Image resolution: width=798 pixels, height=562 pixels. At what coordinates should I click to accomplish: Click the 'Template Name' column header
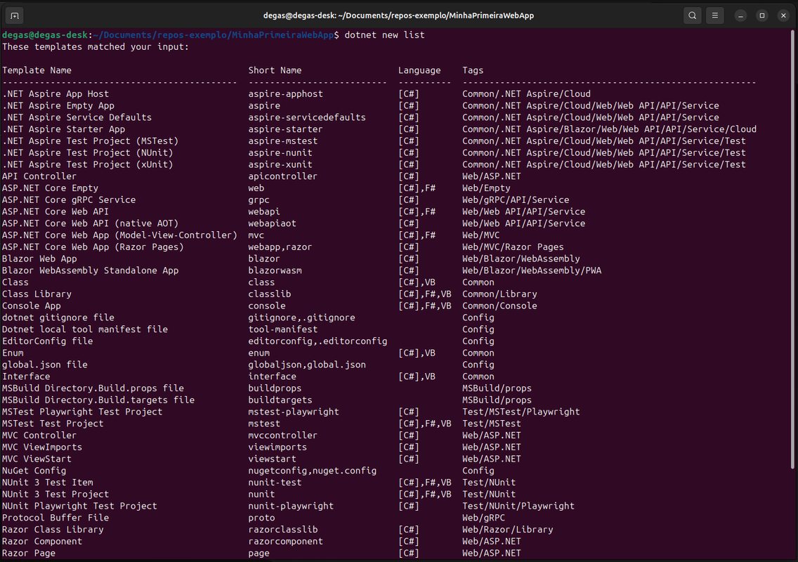37,70
